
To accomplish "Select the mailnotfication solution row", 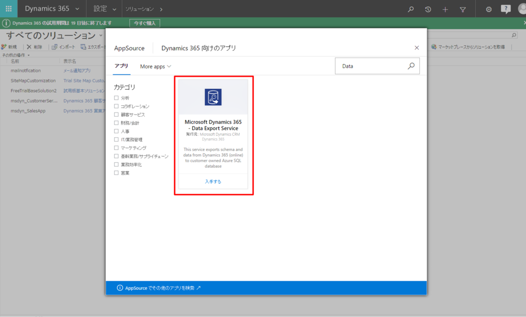I will click(x=26, y=70).
